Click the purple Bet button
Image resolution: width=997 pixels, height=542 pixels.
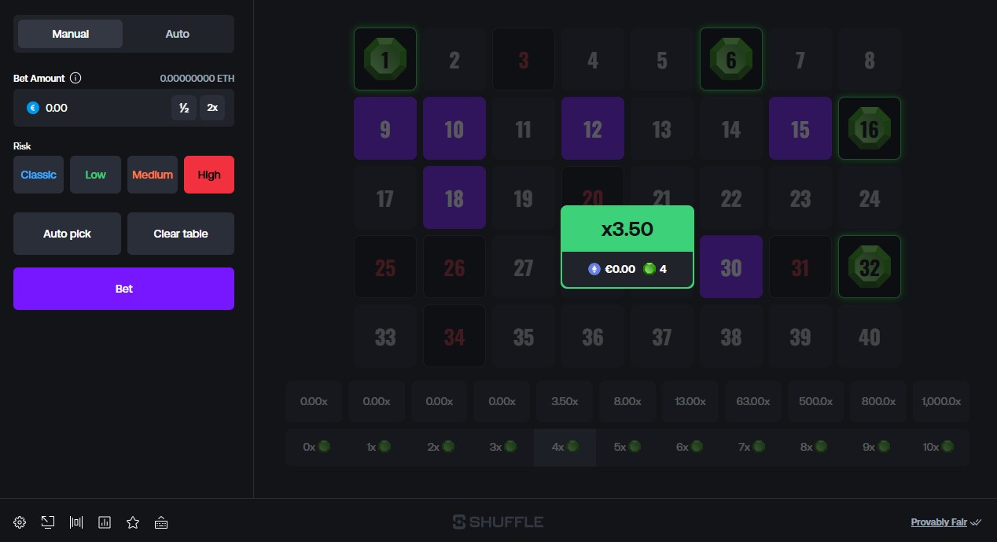click(x=123, y=289)
